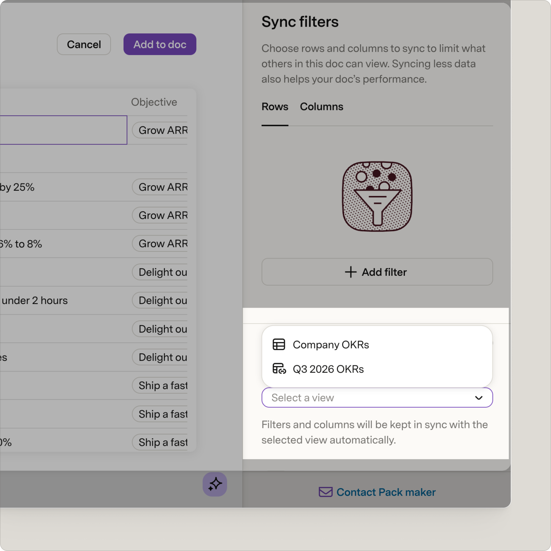Click Grow ARR chip in the "by 25%" row

(x=160, y=187)
